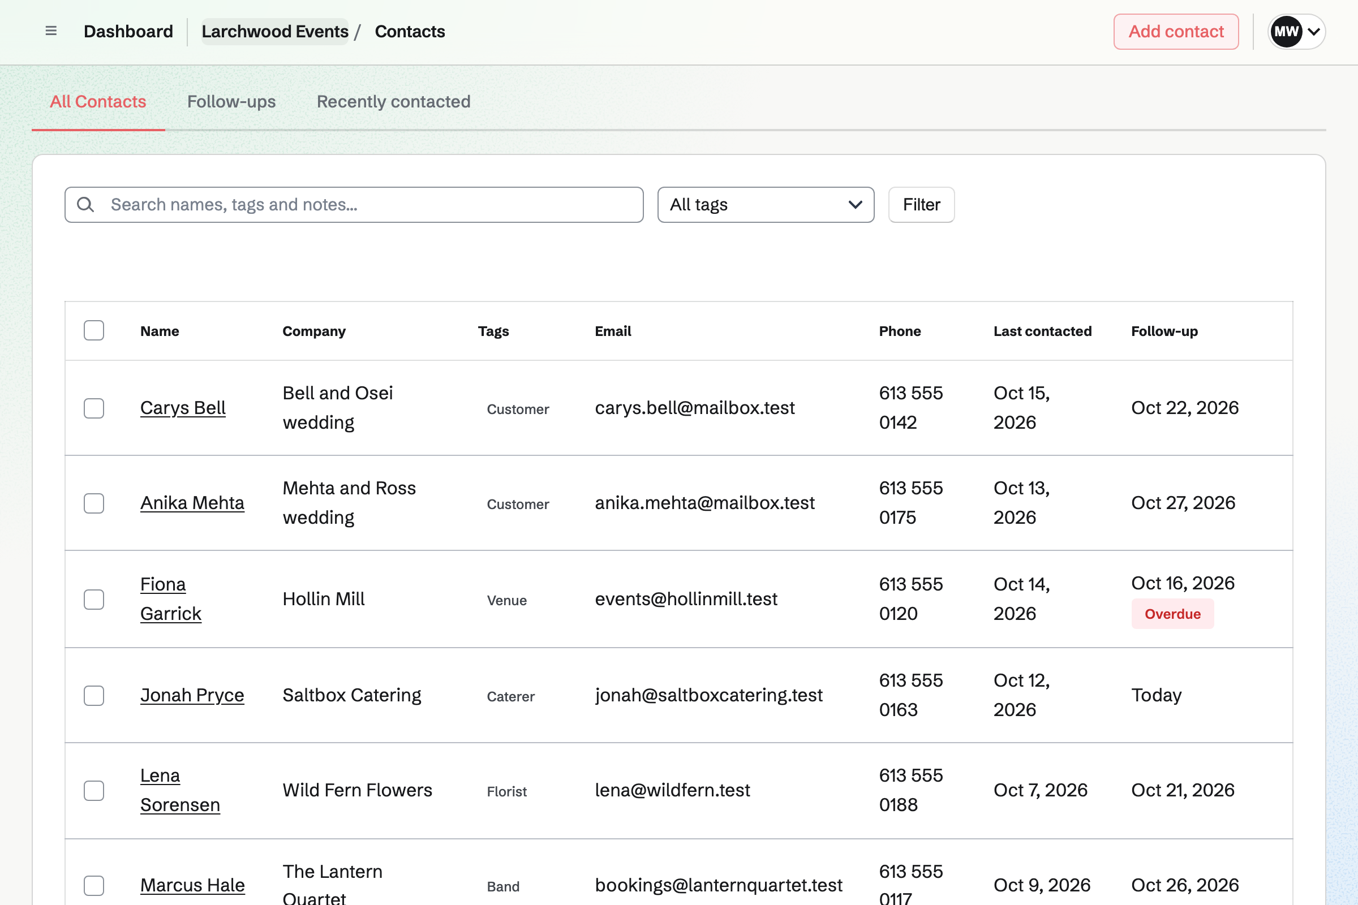The width and height of the screenshot is (1358, 905).
Task: Click the Company column header
Action: coord(314,331)
